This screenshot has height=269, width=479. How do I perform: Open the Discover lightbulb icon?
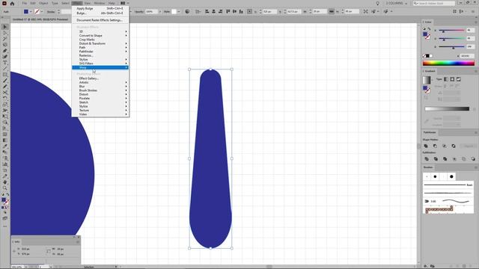pyautogui.click(x=377, y=3)
